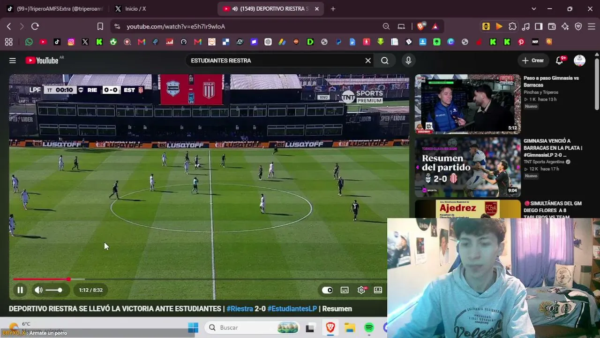Pause the YouTube video

20,290
